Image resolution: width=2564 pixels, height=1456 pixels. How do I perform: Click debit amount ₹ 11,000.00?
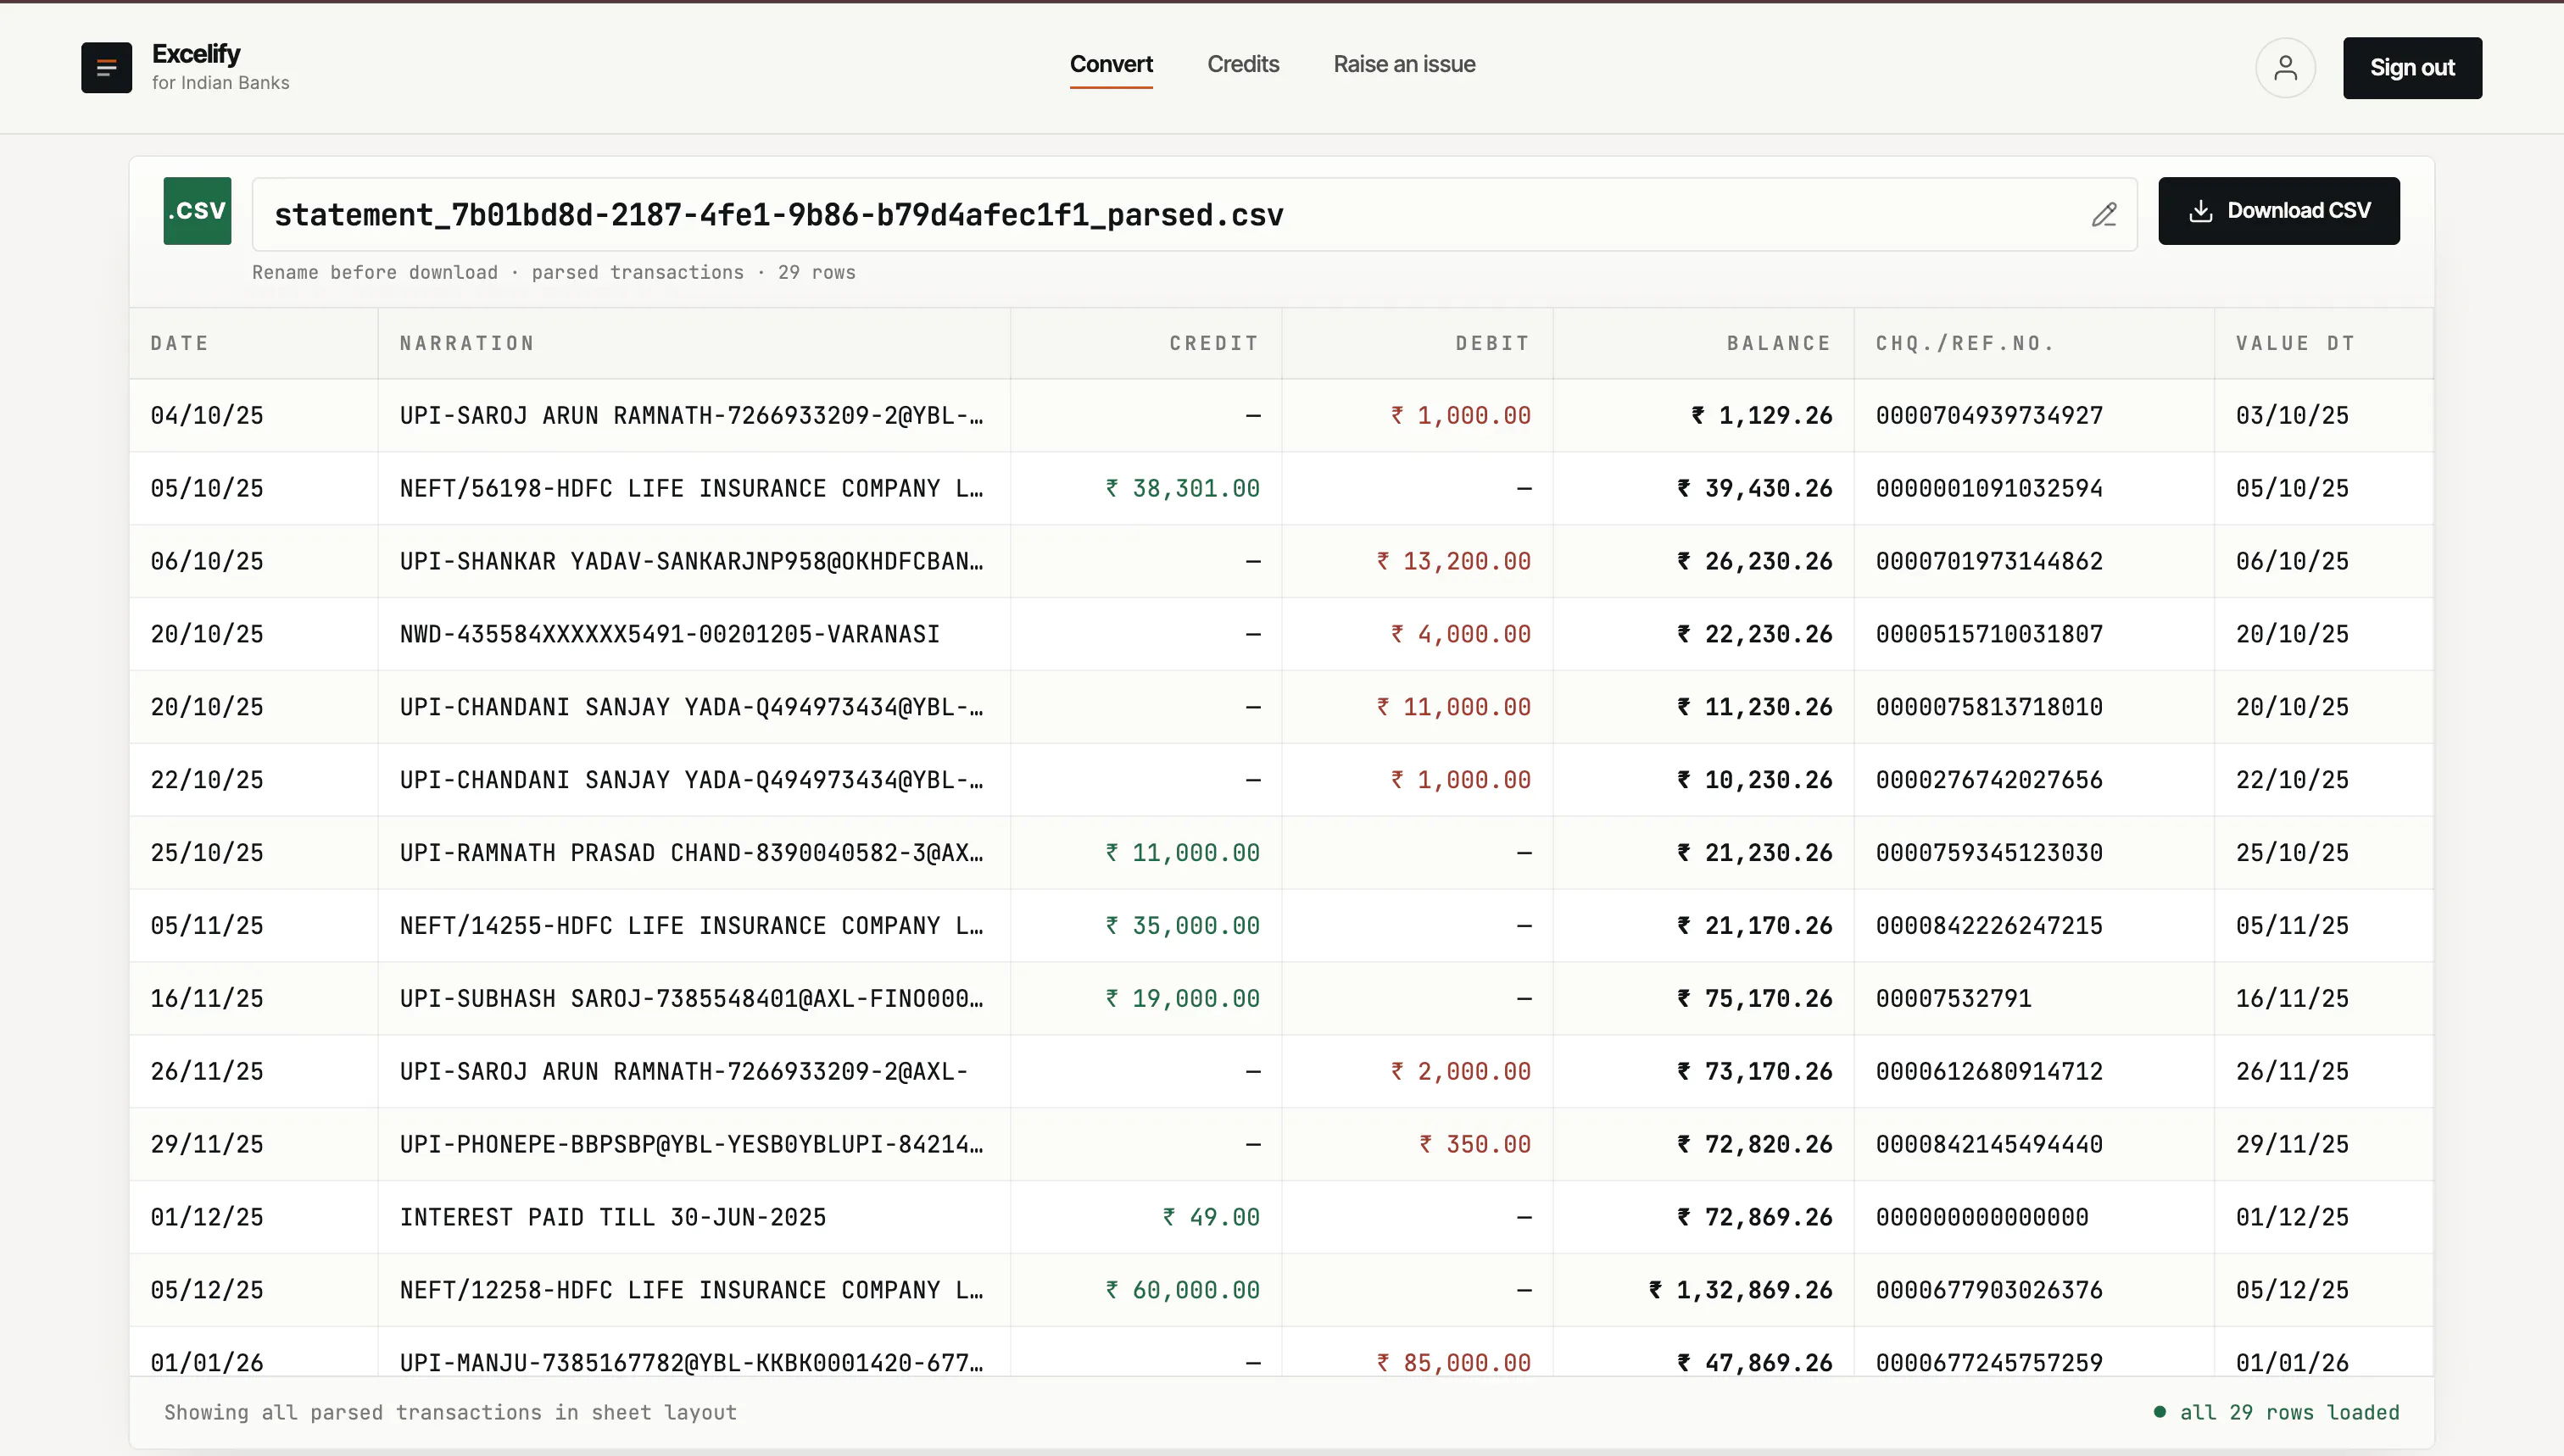click(x=1453, y=707)
